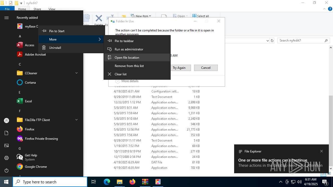This screenshot has height=187, width=333.
Task: Open Task View on the taskbar
Action: point(94,182)
